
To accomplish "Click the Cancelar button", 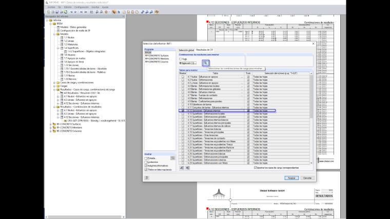I will tap(307, 178).
